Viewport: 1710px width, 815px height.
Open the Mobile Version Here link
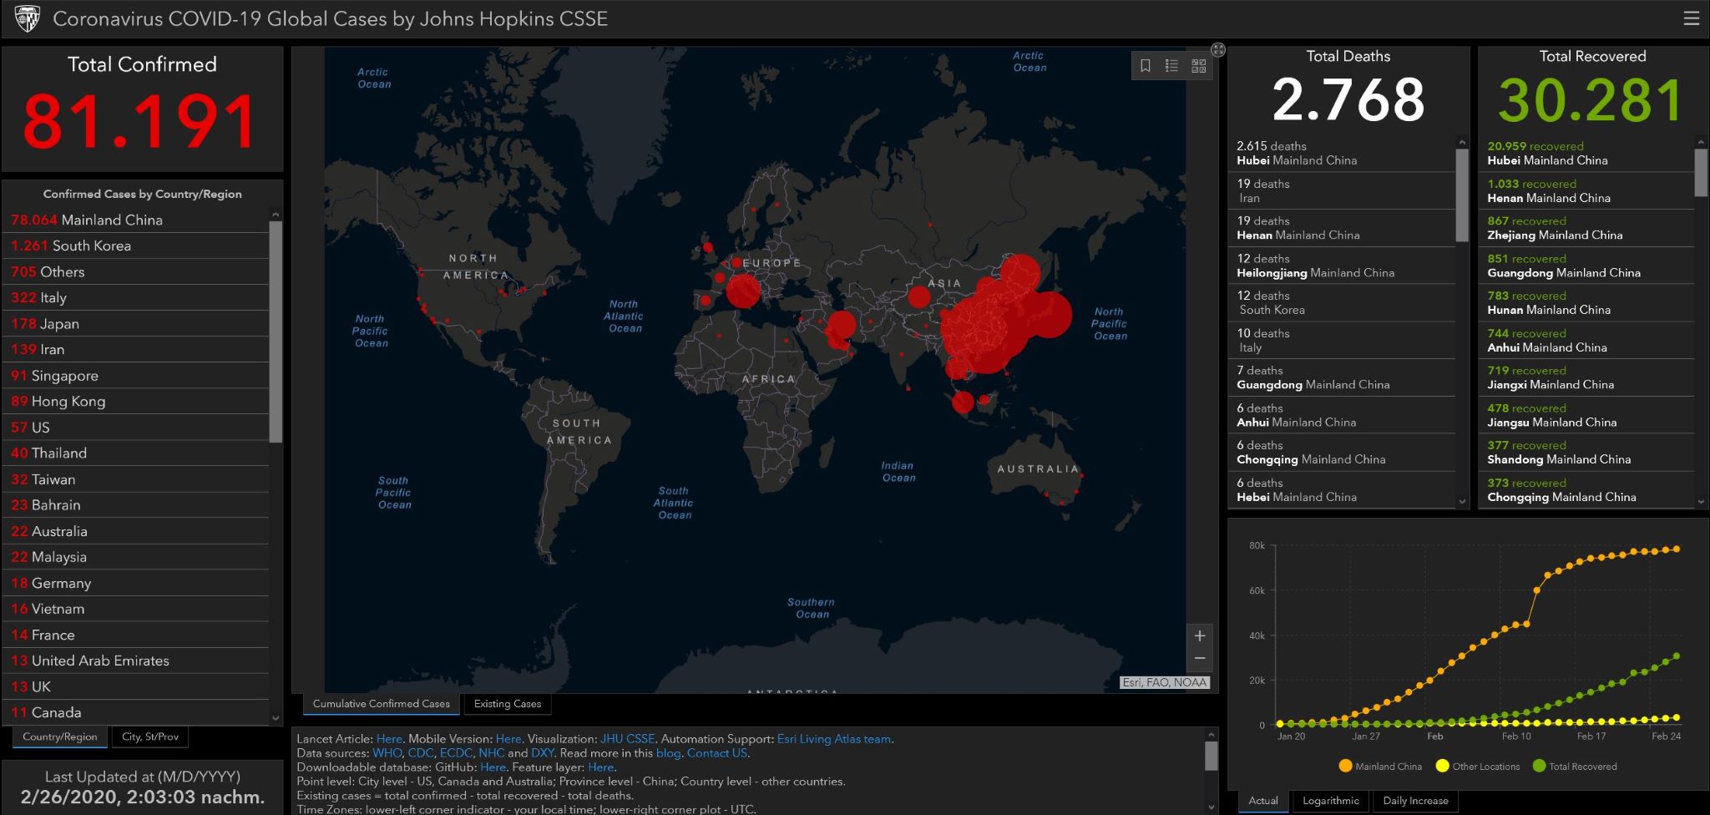coord(508,739)
